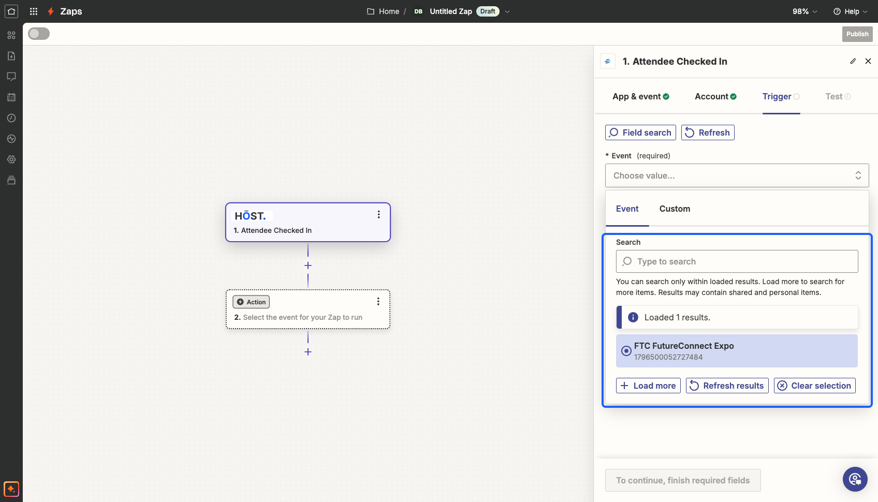Switch to the Account tab
The height and width of the screenshot is (502, 878).
click(716, 96)
